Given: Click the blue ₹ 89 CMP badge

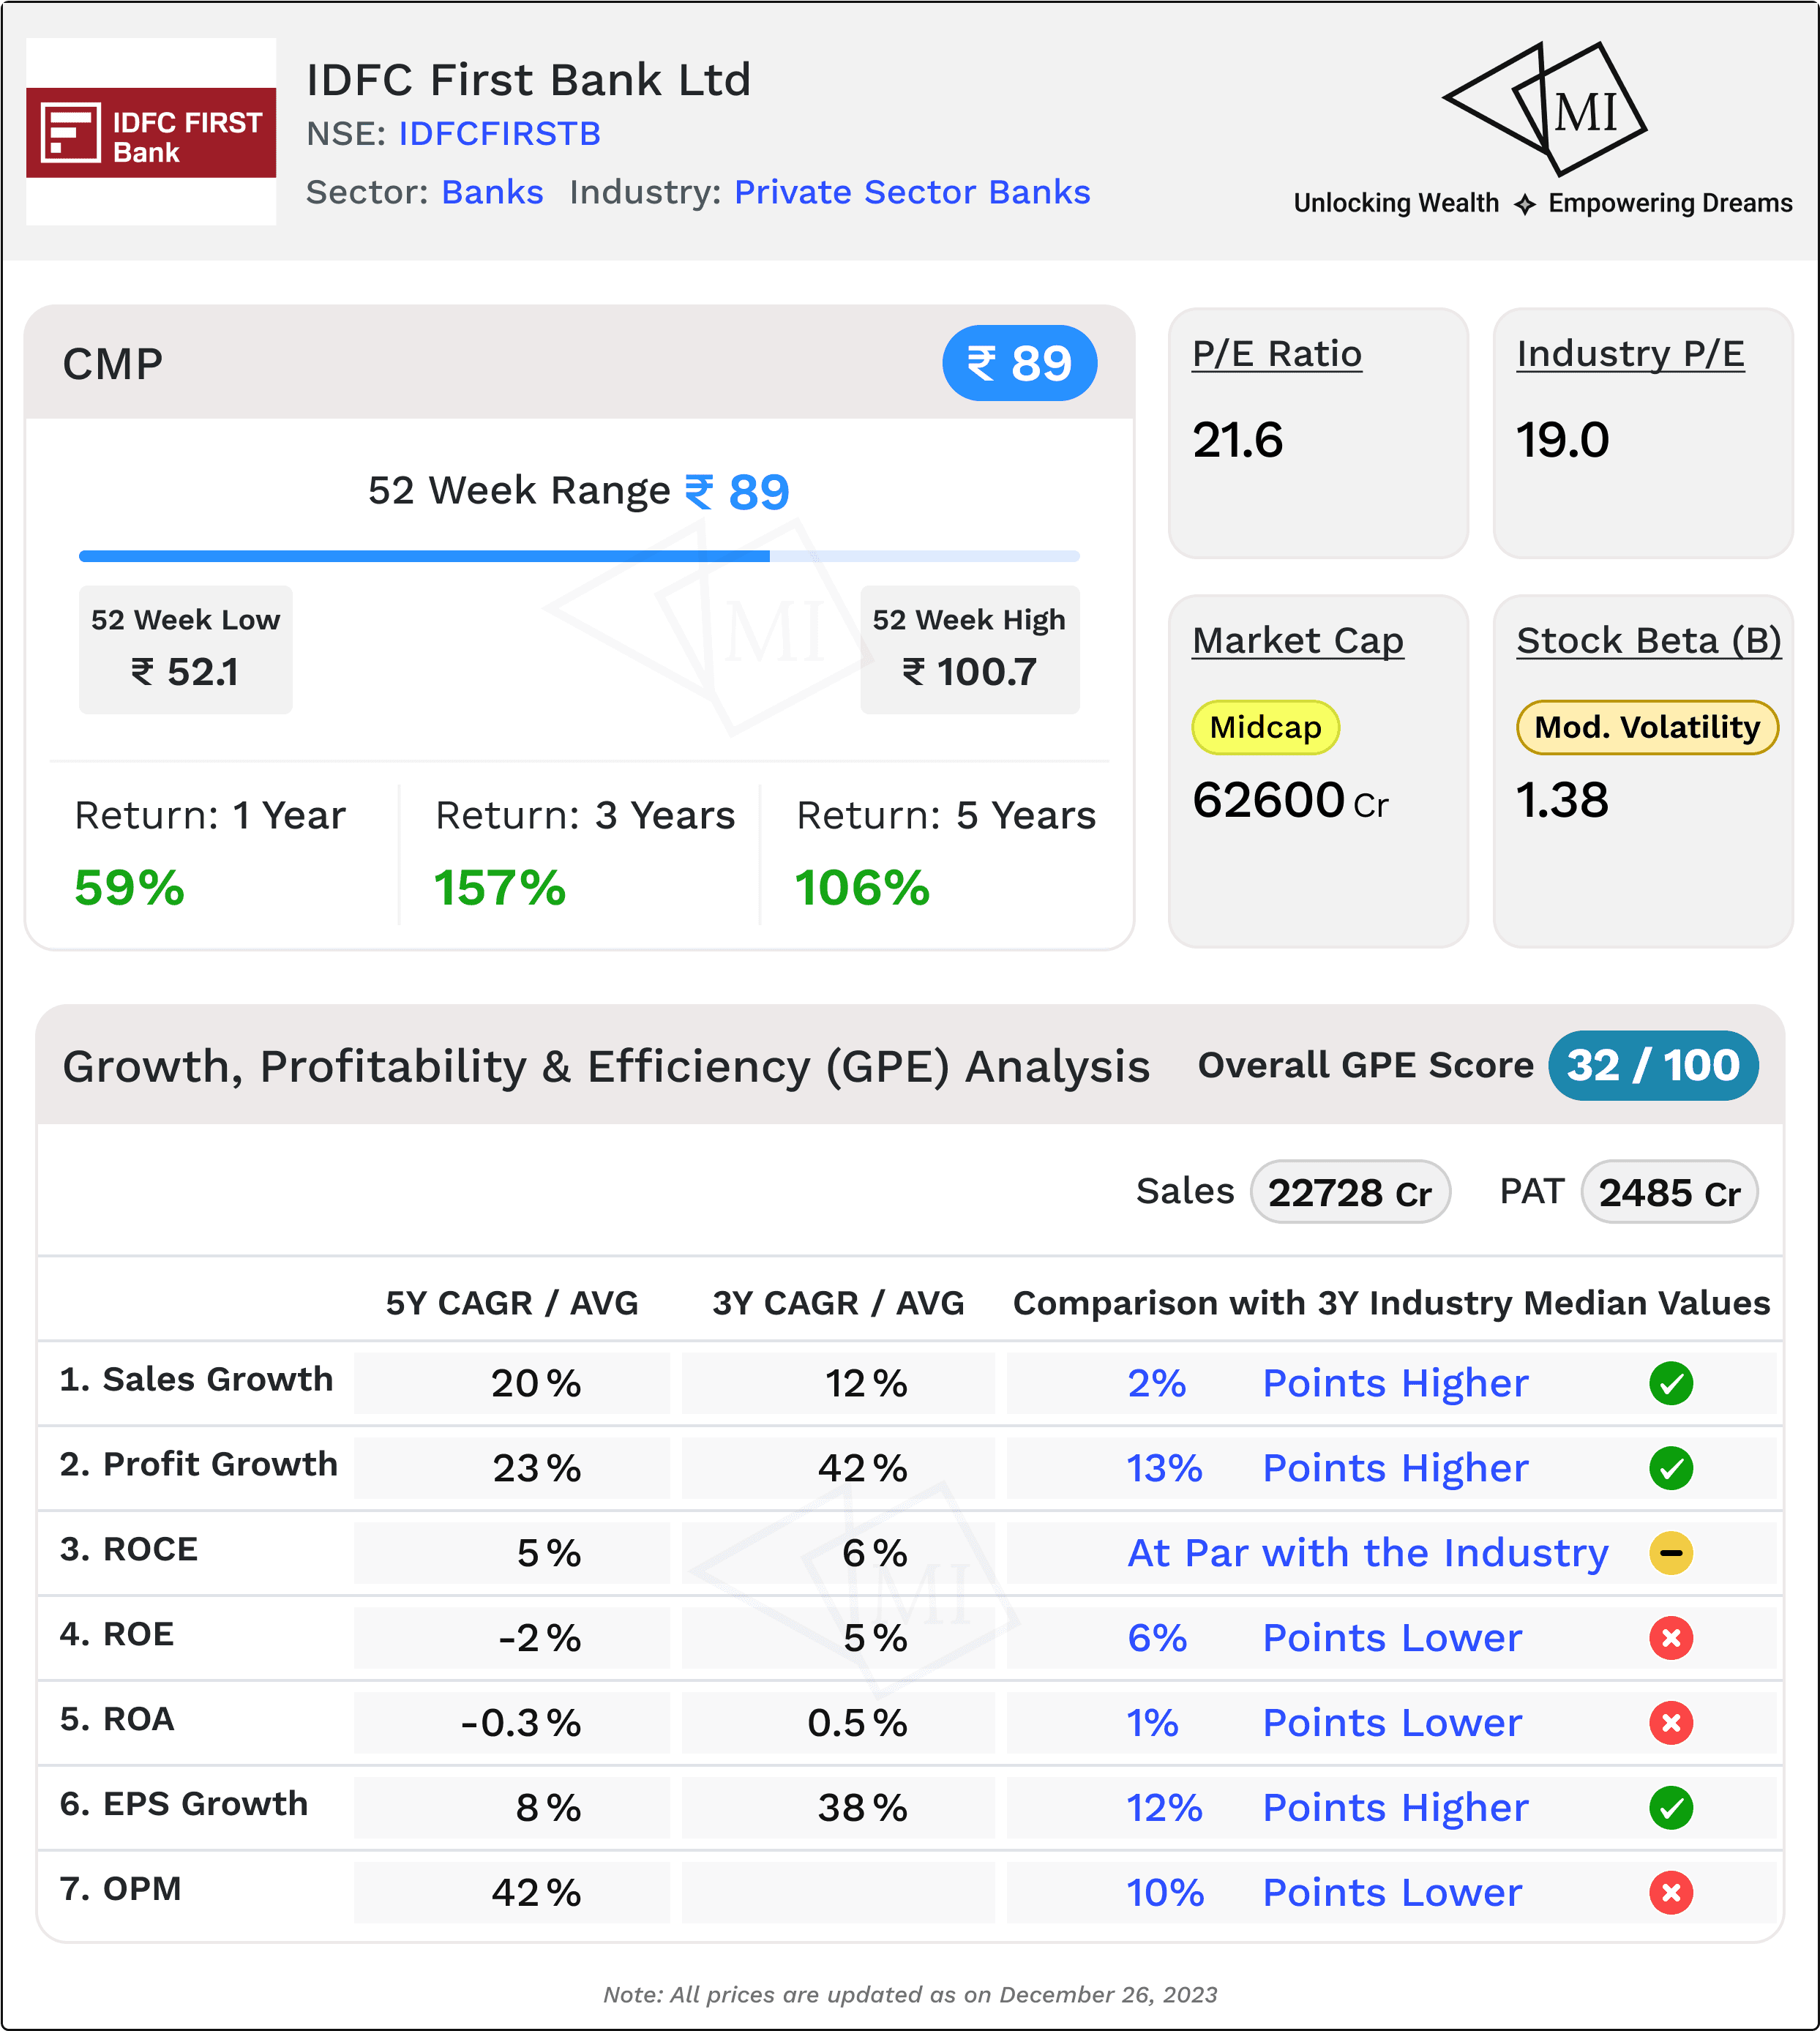Looking at the screenshot, I should tap(1019, 363).
